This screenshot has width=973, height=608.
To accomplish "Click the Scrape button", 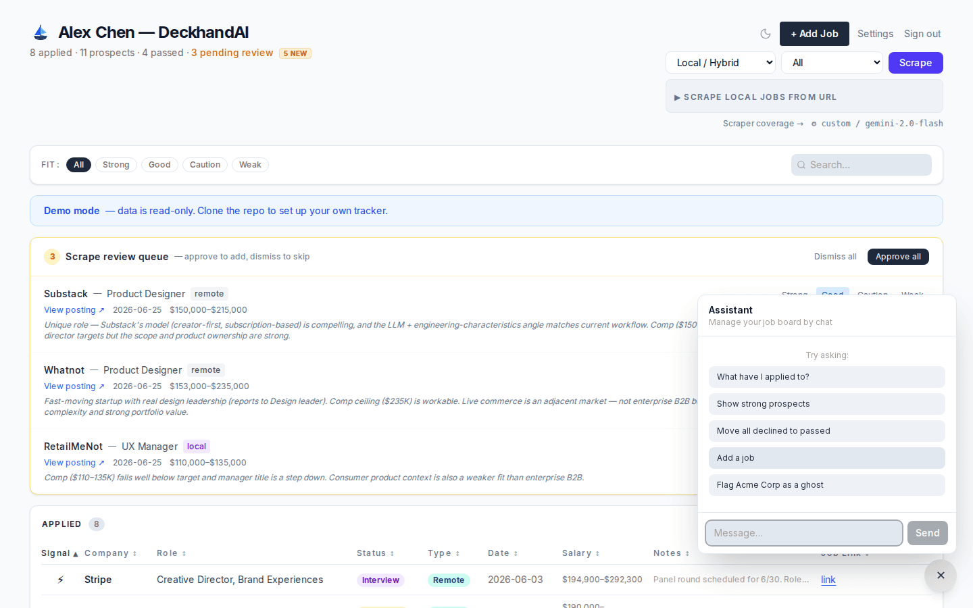I will pos(916,63).
